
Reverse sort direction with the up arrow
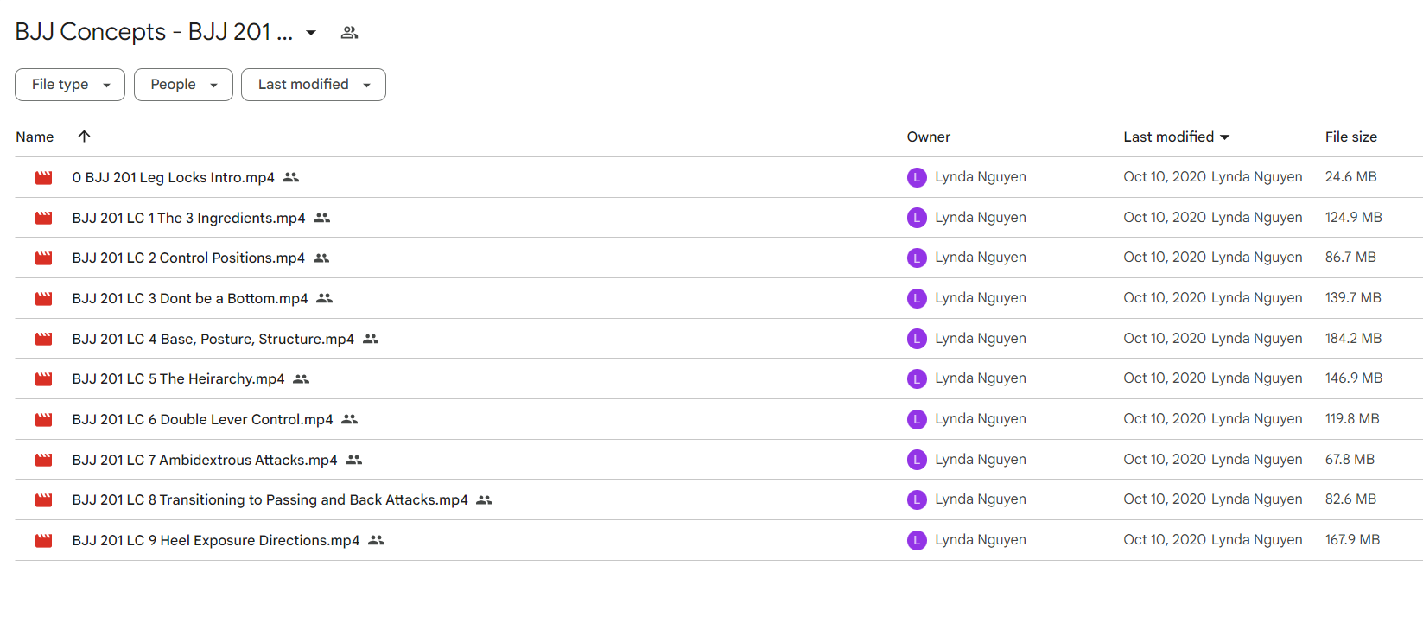84,136
